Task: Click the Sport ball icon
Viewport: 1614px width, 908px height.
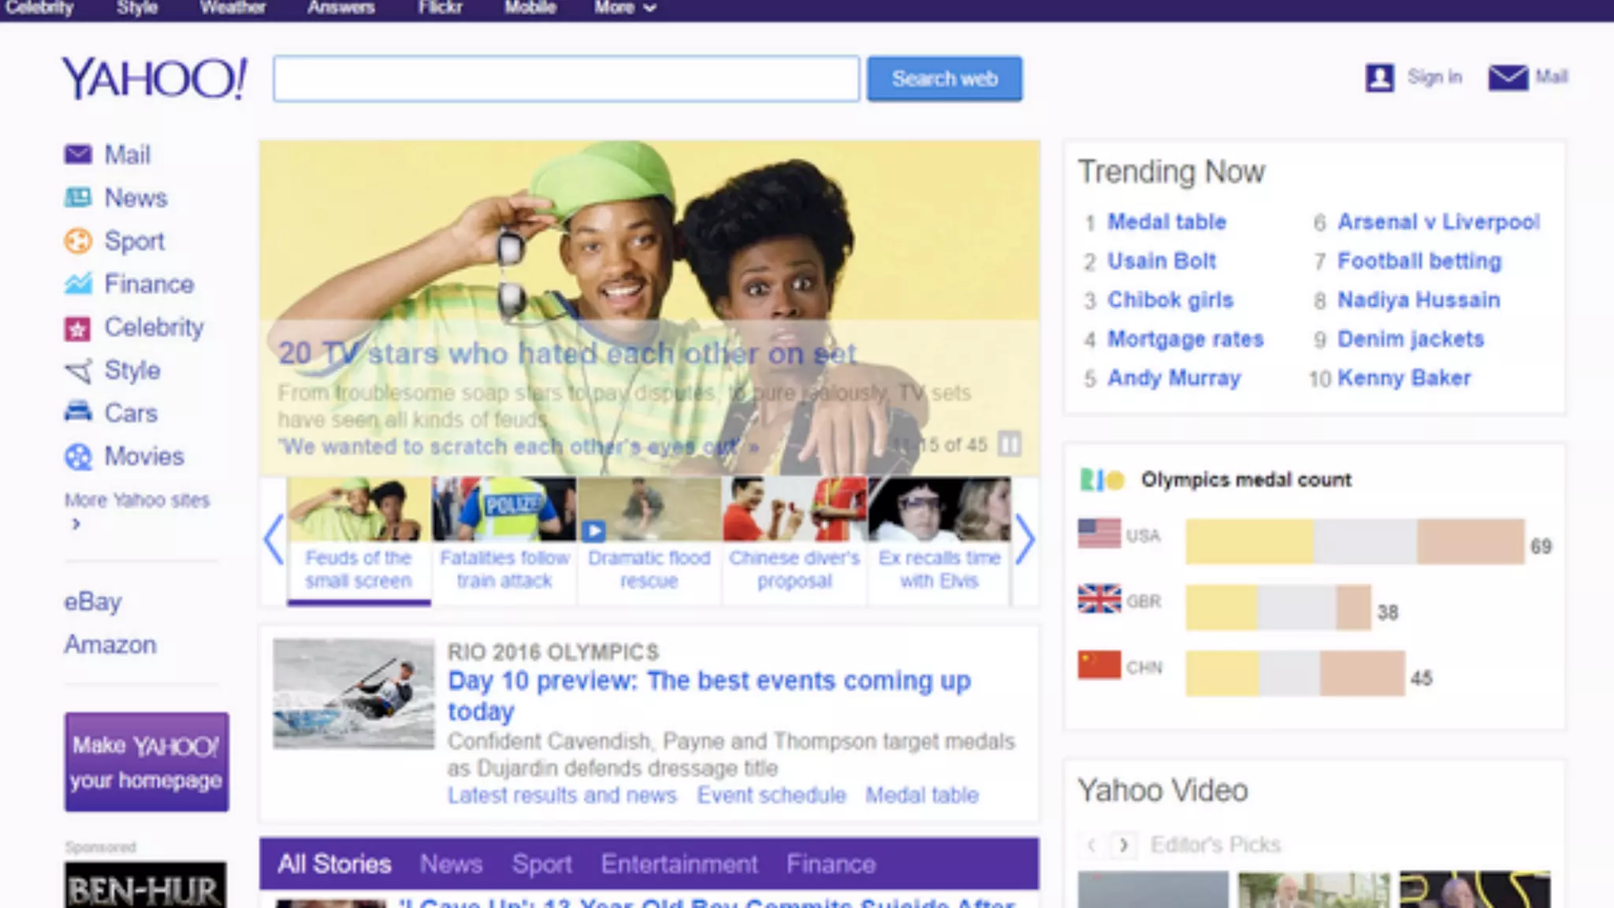Action: (x=77, y=240)
